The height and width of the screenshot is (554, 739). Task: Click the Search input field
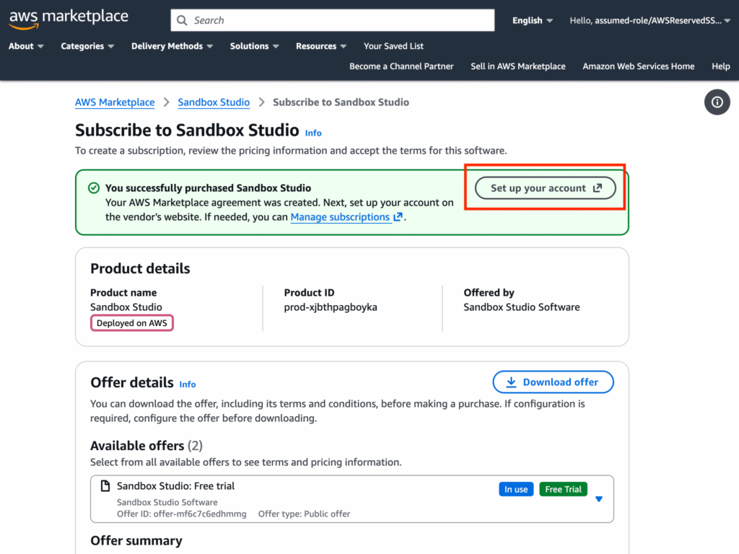coord(339,20)
